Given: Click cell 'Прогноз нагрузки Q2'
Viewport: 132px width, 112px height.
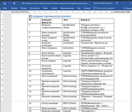Looking at the screenshot, I should [x=51, y=93].
